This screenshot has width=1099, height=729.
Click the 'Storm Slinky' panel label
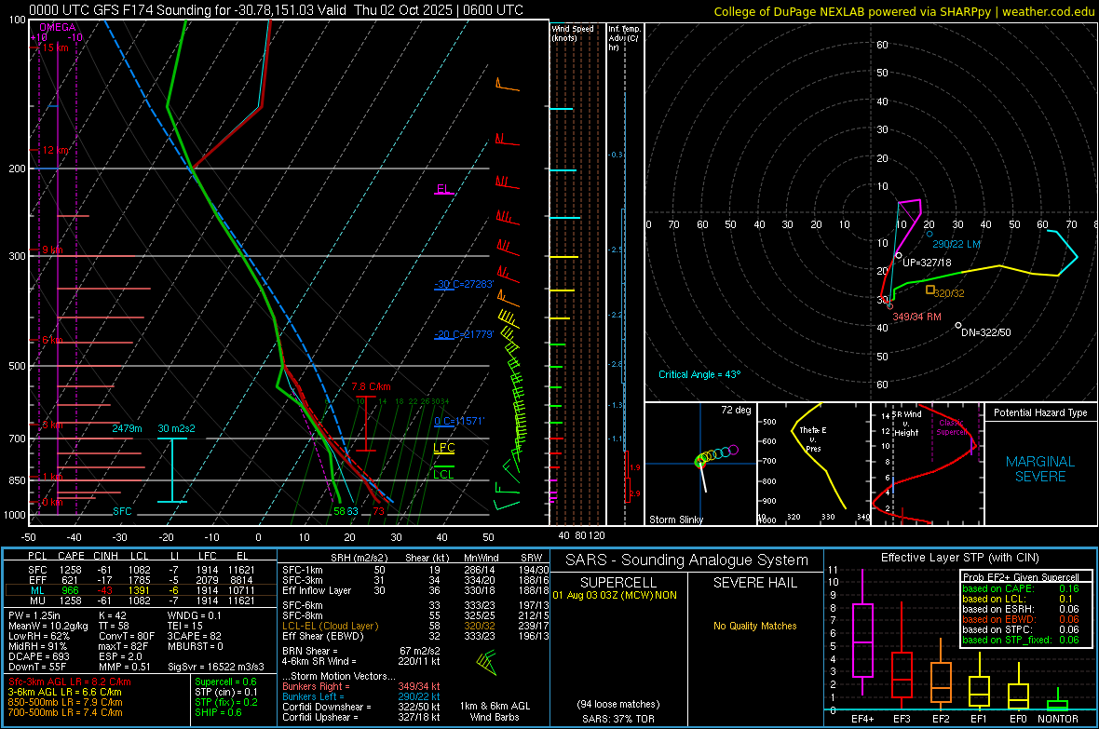[676, 520]
